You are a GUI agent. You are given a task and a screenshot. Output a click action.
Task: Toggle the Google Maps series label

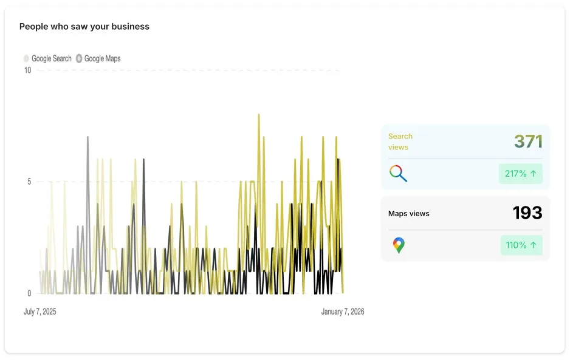click(x=102, y=59)
